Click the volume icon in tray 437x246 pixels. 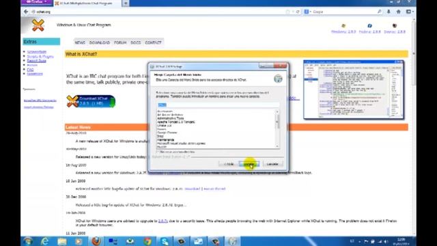(386, 241)
